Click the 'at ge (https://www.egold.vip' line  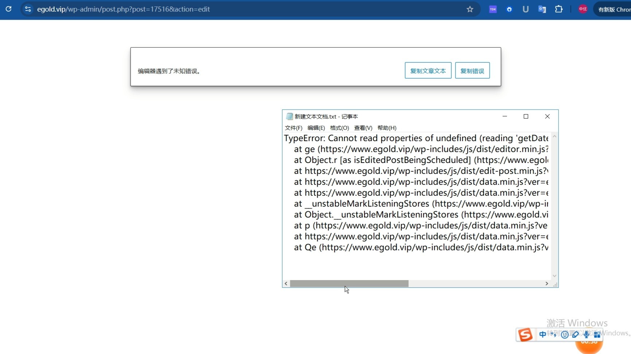[421, 149]
